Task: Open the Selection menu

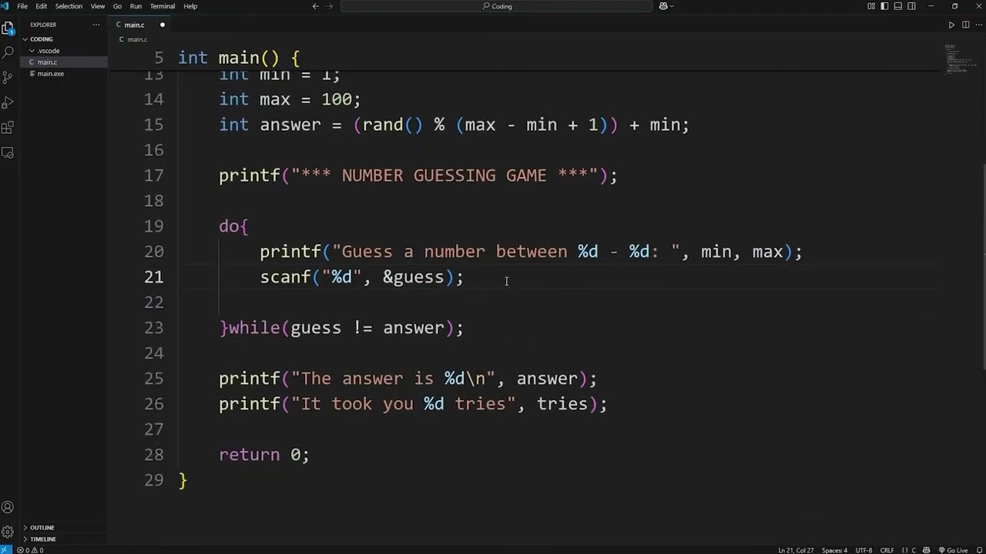Action: (x=69, y=6)
